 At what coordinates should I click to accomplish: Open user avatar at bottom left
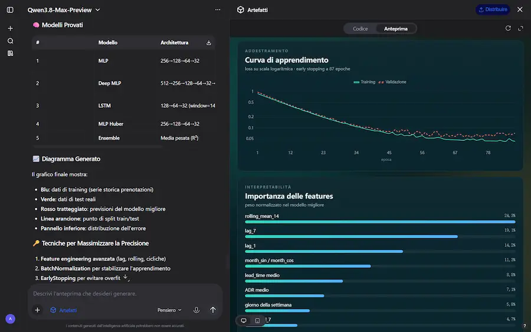pyautogui.click(x=10, y=319)
